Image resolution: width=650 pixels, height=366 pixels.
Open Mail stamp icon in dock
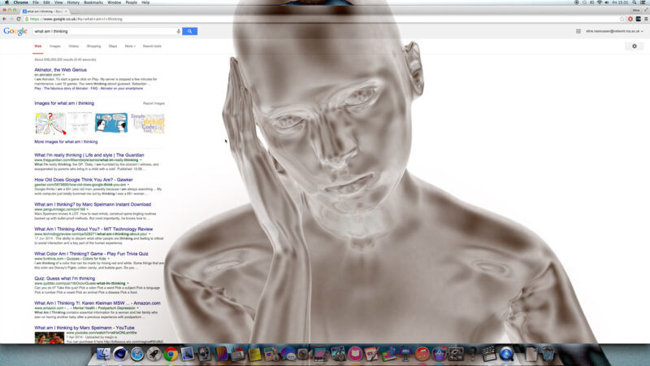tap(188, 354)
